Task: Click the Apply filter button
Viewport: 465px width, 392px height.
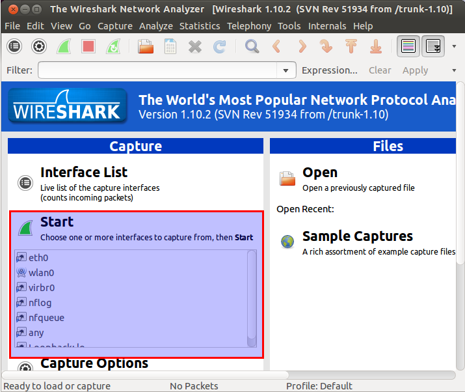Action: click(415, 70)
